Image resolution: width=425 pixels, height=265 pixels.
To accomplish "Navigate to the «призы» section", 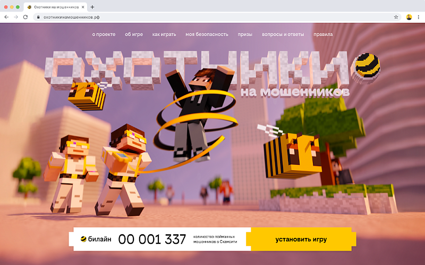I will [x=245, y=34].
